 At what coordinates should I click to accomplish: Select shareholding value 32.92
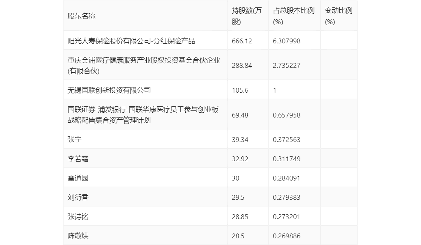[240, 159]
